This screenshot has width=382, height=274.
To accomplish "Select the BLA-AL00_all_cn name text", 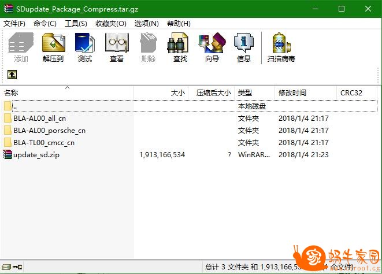I will pos(39,119).
